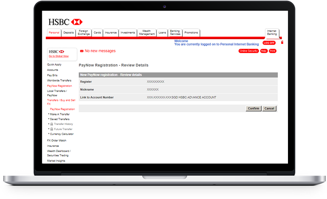Click the red padlock icon beside Log Off

tap(282, 42)
